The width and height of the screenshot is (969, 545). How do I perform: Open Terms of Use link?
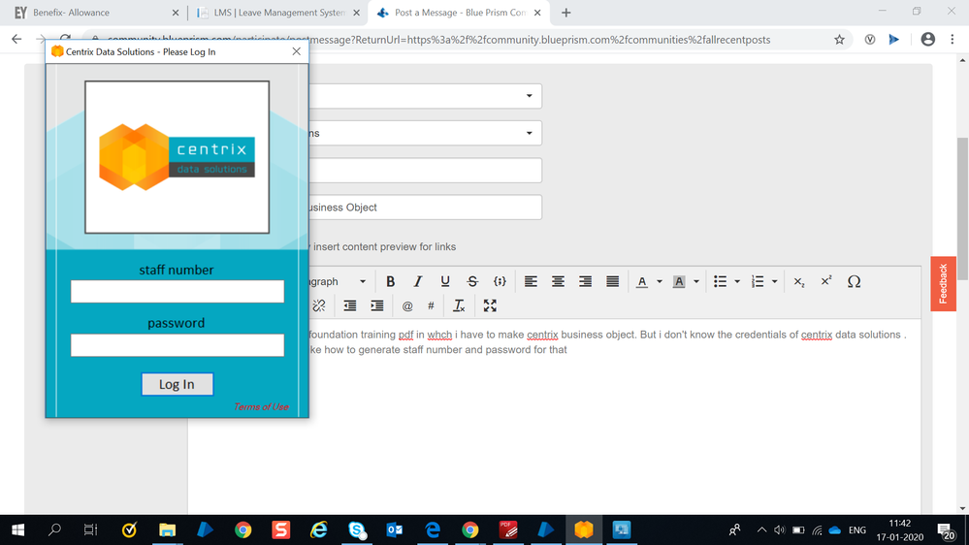point(261,406)
